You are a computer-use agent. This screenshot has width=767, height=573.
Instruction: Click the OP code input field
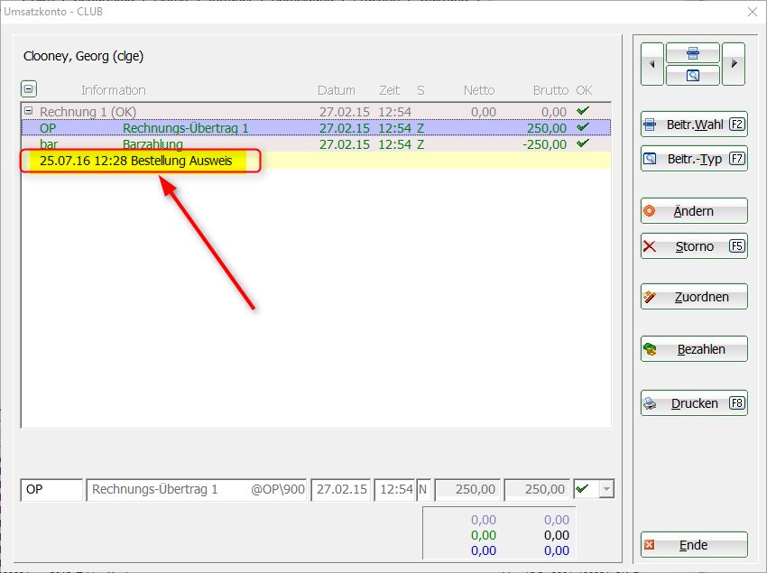51,489
